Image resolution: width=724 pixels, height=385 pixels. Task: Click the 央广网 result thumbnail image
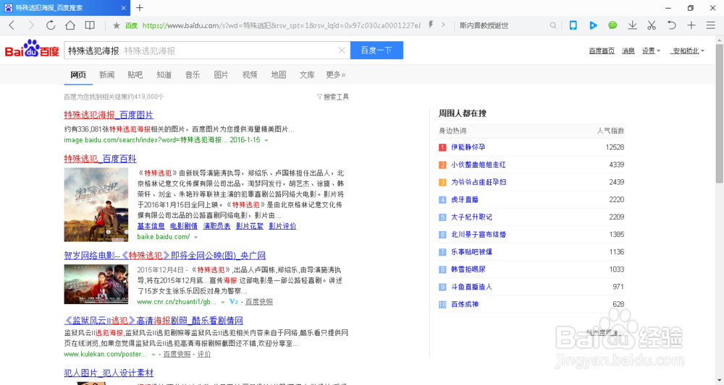click(x=96, y=284)
